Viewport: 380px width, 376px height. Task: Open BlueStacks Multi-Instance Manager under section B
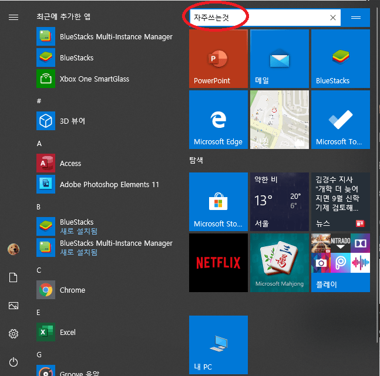coord(105,248)
